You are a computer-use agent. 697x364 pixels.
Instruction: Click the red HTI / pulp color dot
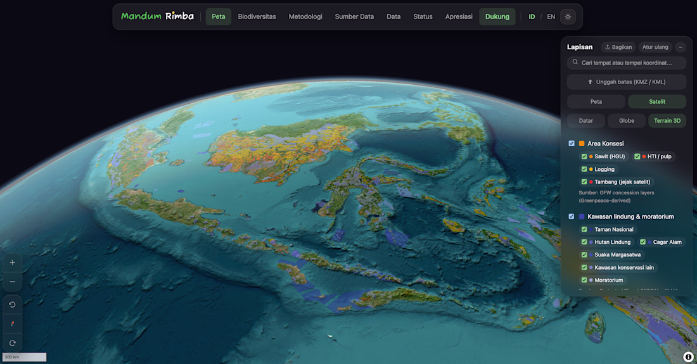pos(644,156)
